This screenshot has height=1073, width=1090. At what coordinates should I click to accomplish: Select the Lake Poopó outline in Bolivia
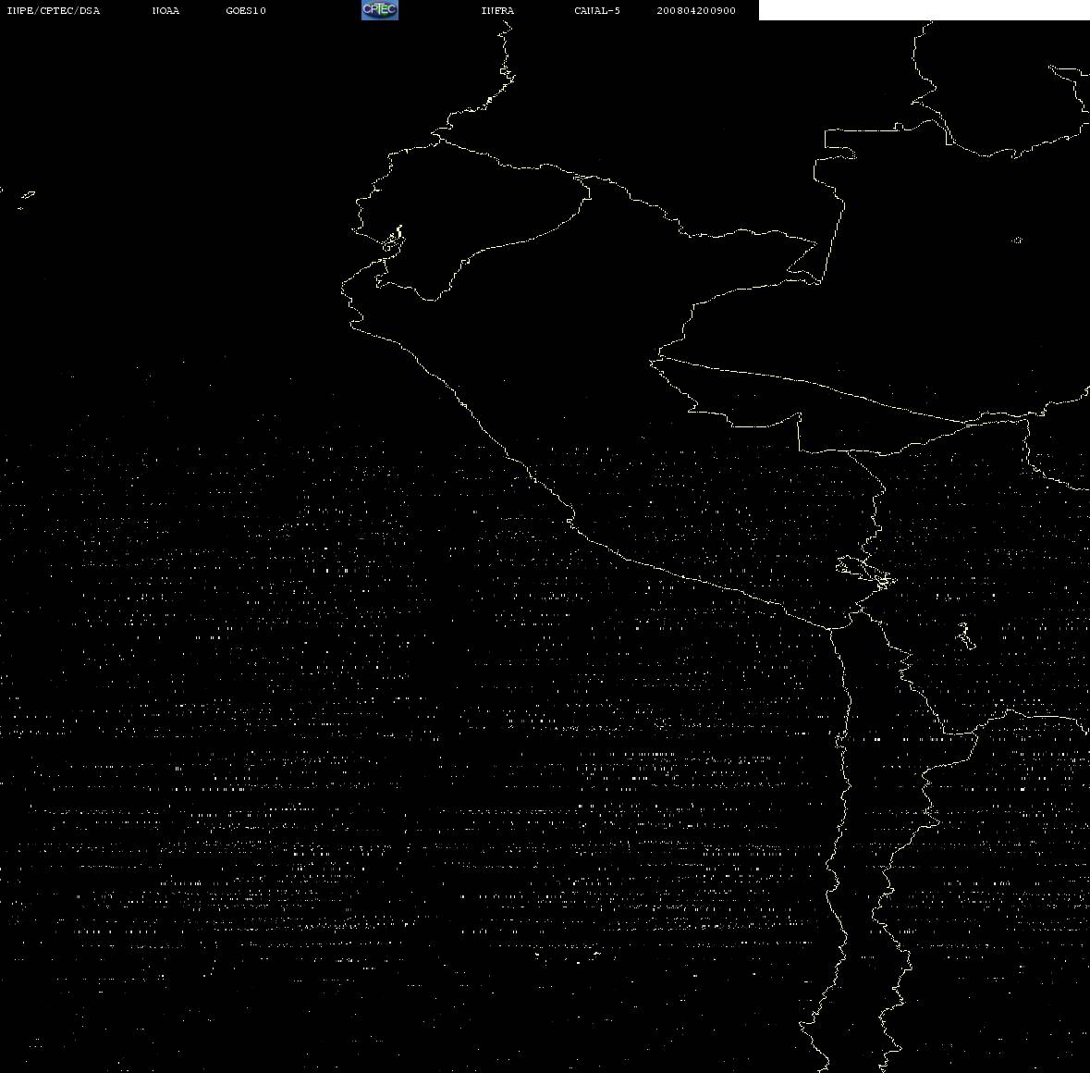click(965, 635)
